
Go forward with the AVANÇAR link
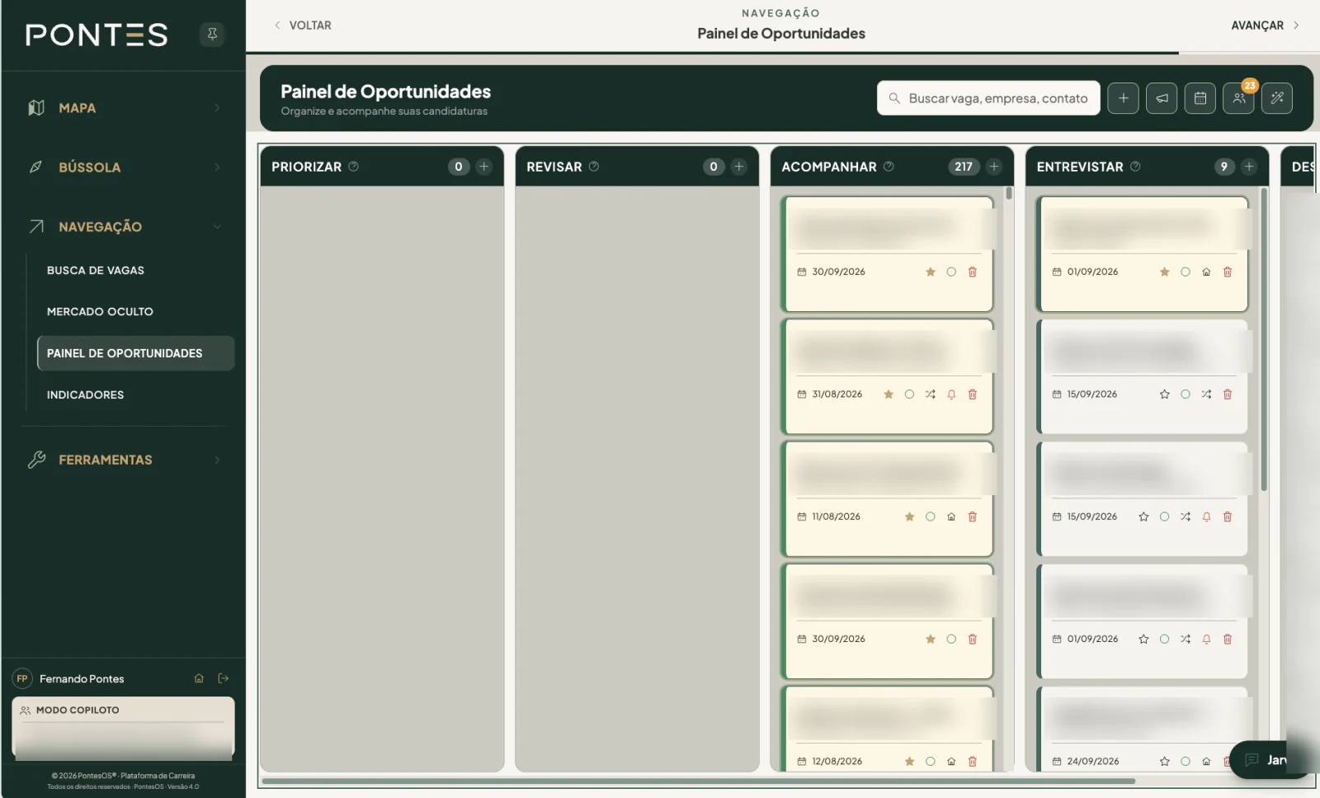click(1265, 26)
